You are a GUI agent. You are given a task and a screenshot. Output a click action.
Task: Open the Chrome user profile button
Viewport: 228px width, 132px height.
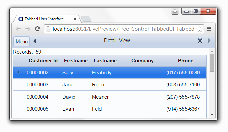click(x=175, y=11)
